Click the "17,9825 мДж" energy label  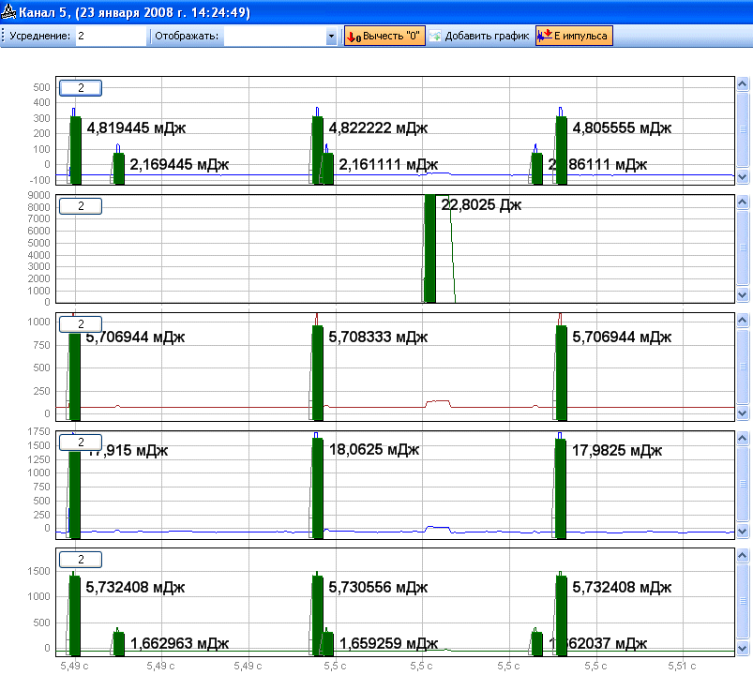617,450
